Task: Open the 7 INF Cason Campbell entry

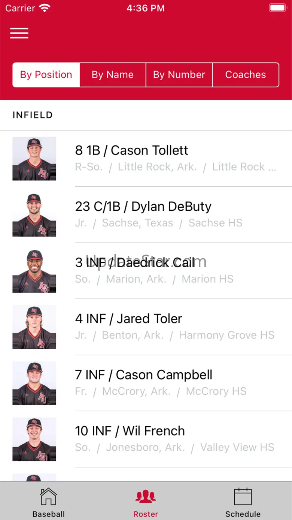Action: 146,383
